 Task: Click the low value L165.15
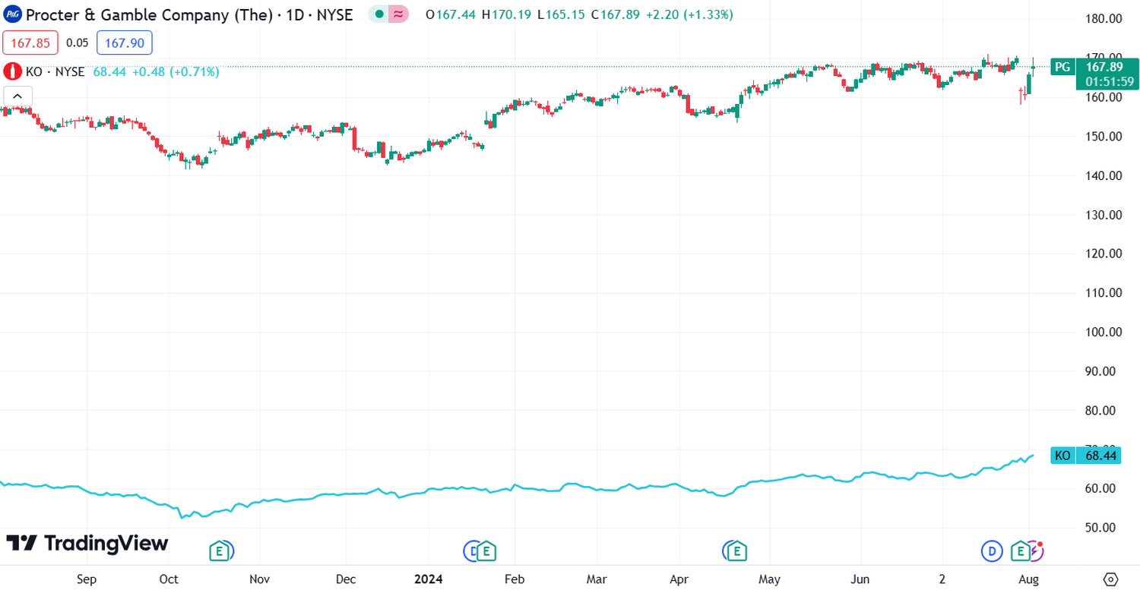click(562, 14)
